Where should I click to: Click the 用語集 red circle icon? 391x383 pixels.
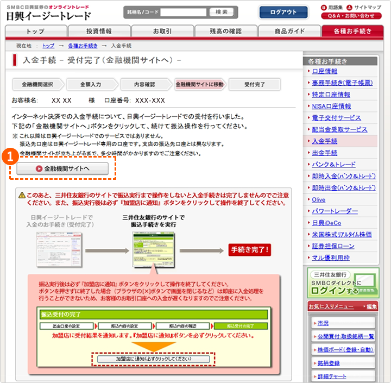point(324,8)
